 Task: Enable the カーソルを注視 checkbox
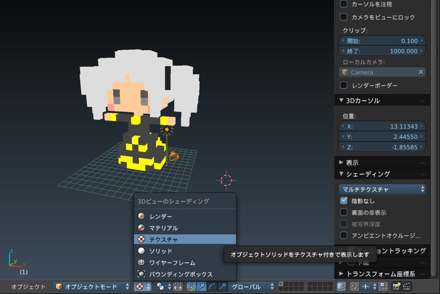pos(343,4)
